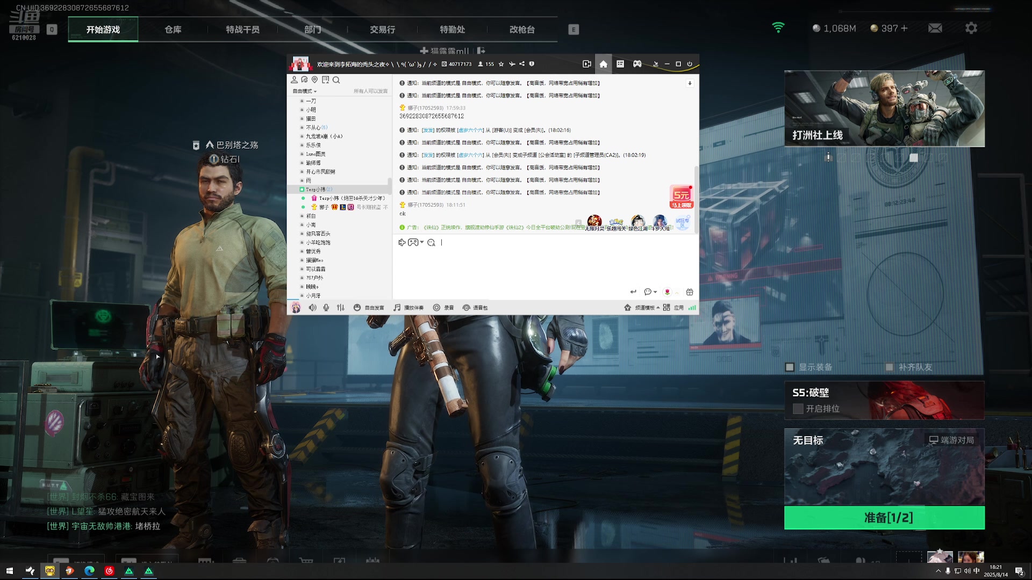Select the 开心市民甜粥 channel

[320, 172]
